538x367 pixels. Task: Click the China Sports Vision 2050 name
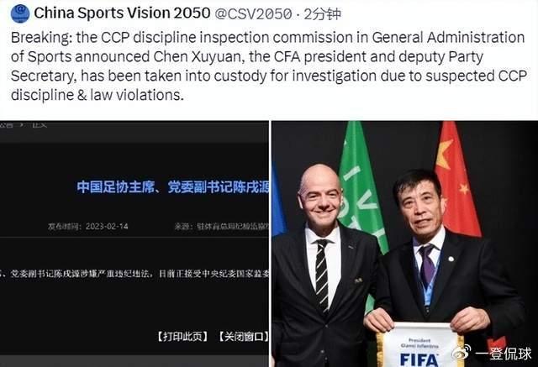122,13
